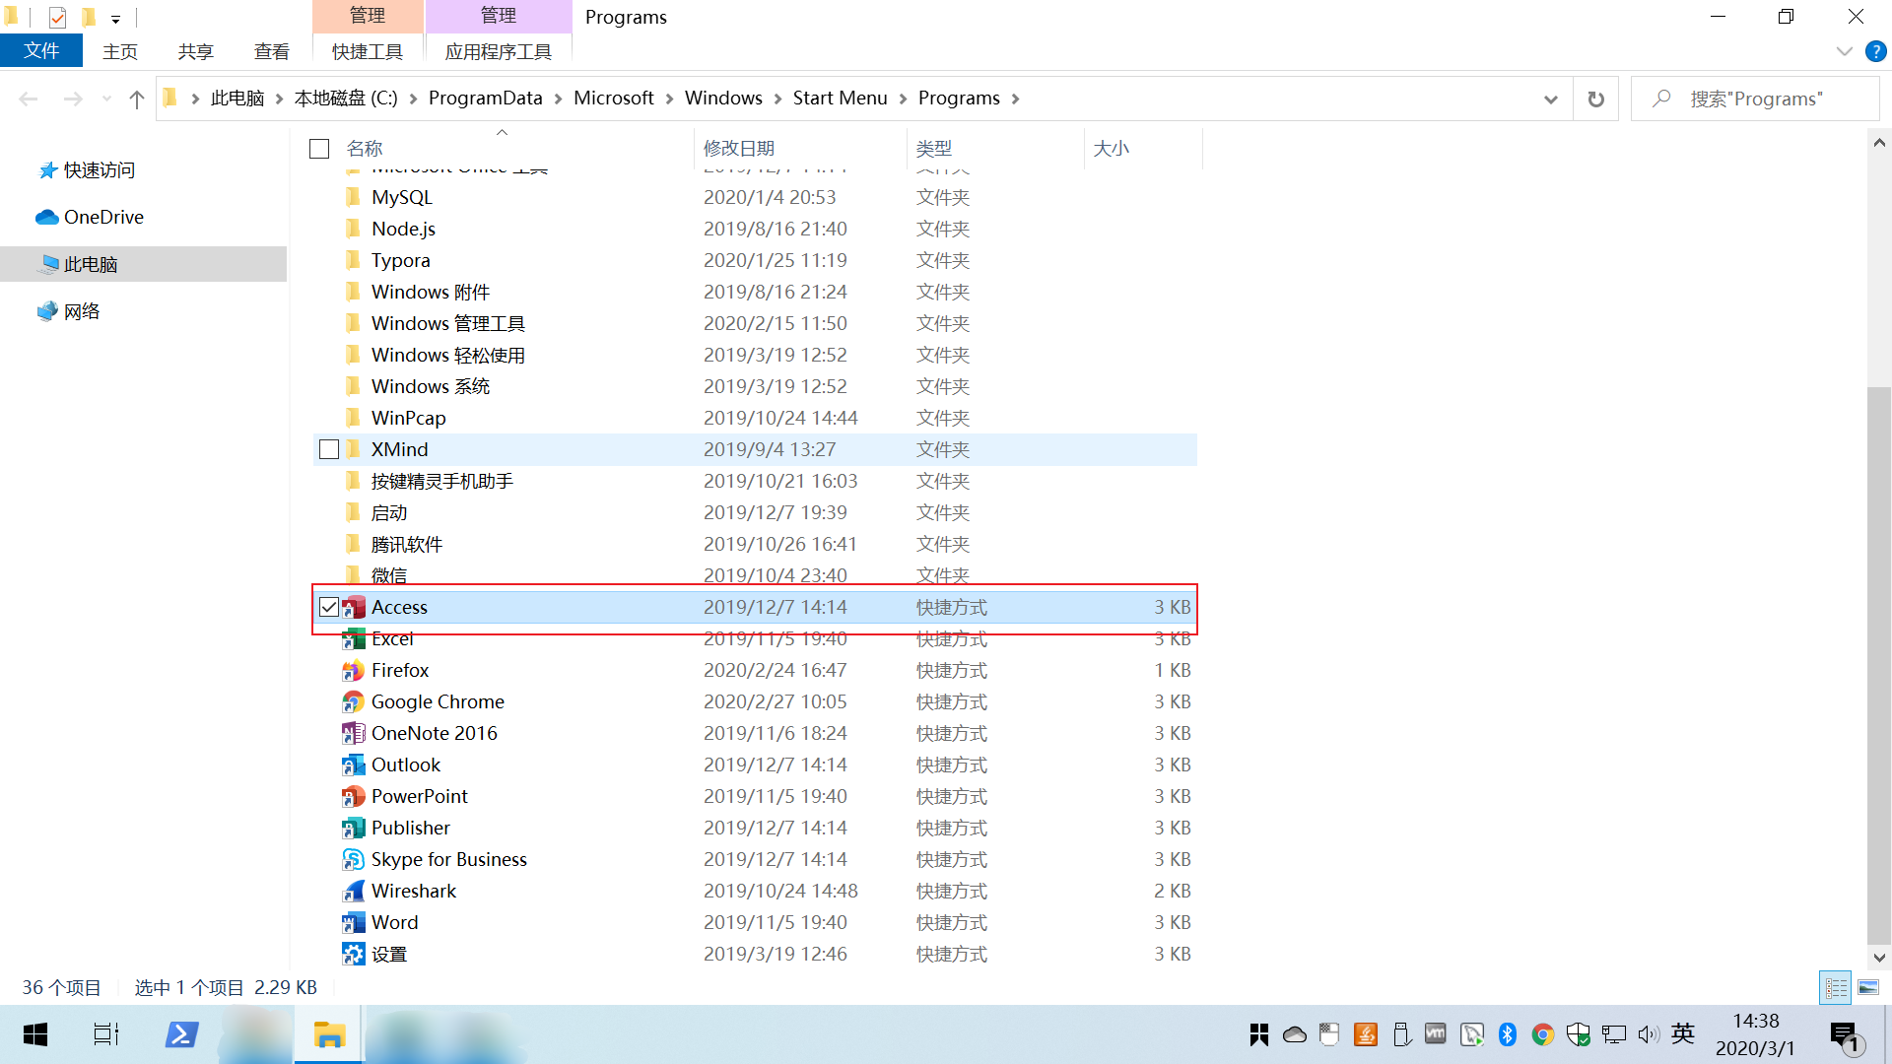Click the vertical scrollbar down arrow
The image size is (1892, 1064).
[1879, 957]
